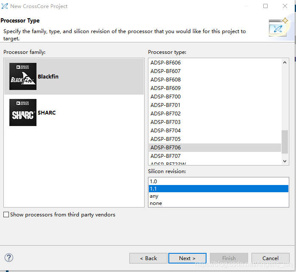
Task: Select ADSP-BF707 processor type
Action: click(215, 156)
